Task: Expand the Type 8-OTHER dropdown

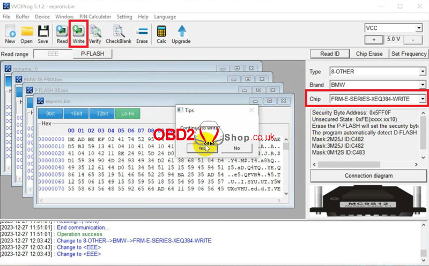Action: point(423,72)
